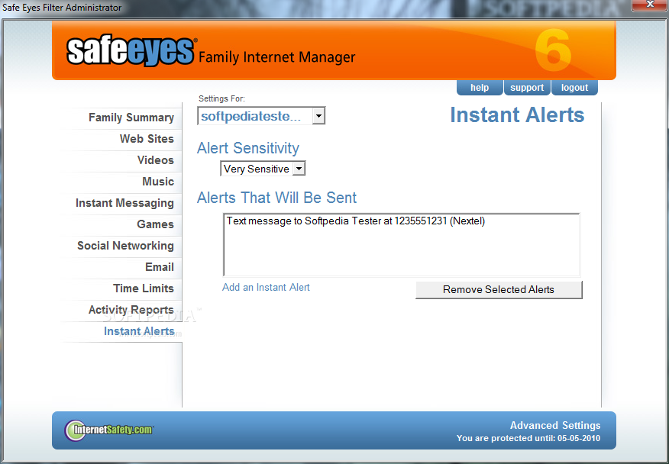The image size is (669, 464).
Task: Select Music in the sidebar
Action: pos(158,182)
